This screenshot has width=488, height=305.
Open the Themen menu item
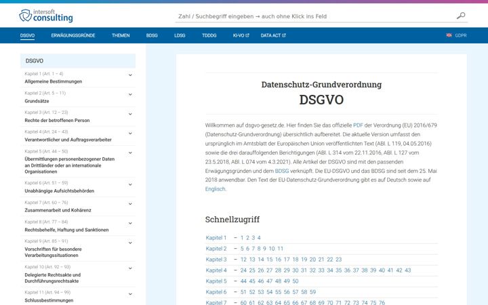click(121, 35)
